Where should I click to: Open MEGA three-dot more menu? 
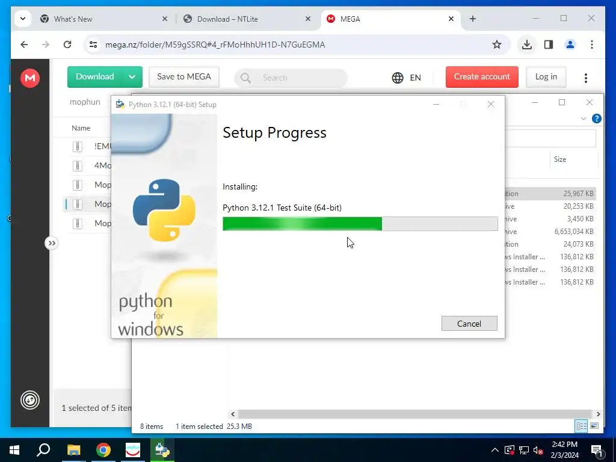586,78
